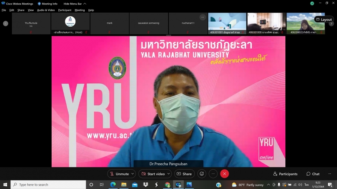Turn on camera with Start video
This screenshot has width=337, height=189.
[153, 174]
